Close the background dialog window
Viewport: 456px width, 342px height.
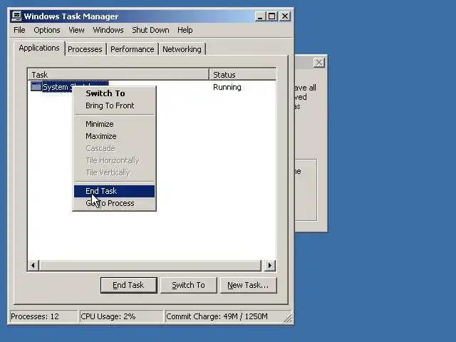(319, 62)
